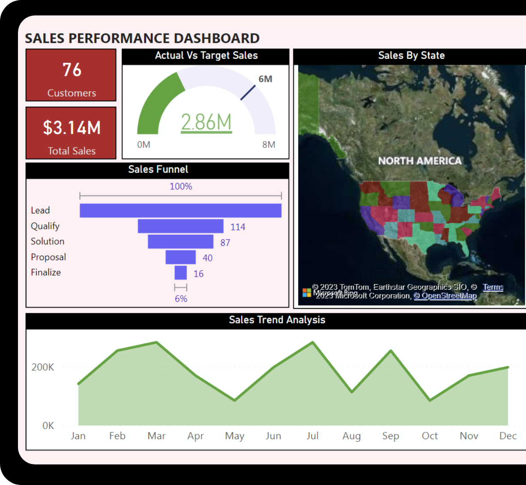Click the 2.86M gauge value
The width and height of the screenshot is (526, 485).
click(206, 122)
